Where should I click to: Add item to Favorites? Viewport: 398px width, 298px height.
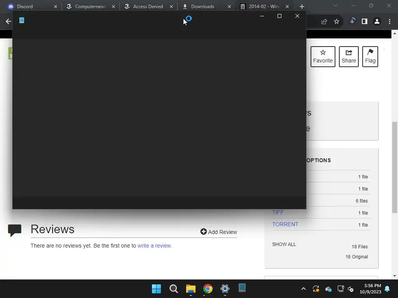323,57
